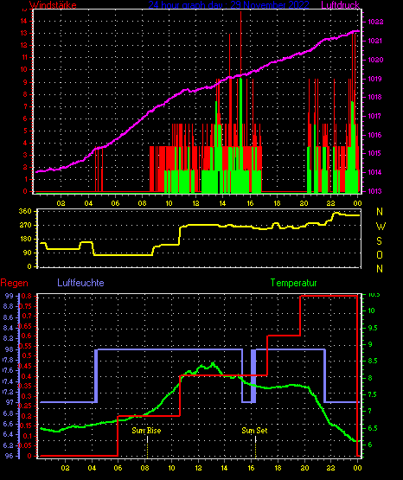Click the blue 24 hour graph date title
The width and height of the screenshot is (403, 480).
(x=228, y=5)
